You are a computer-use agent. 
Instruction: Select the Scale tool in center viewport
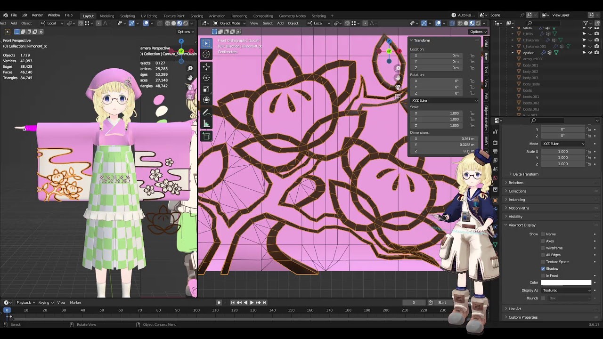pos(206,89)
